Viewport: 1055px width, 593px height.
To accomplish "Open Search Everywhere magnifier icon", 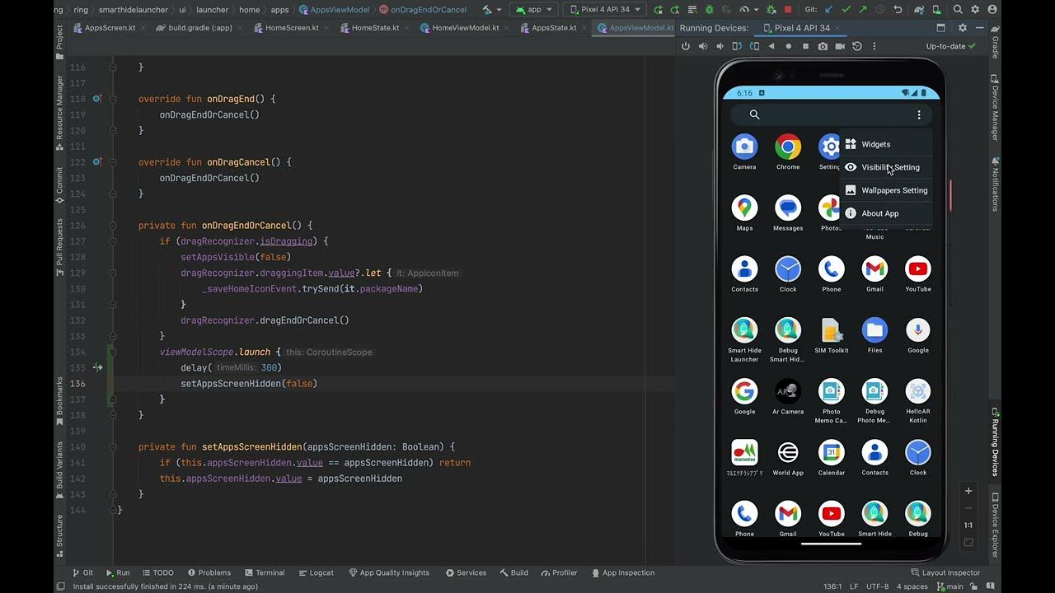I will pyautogui.click(x=958, y=10).
